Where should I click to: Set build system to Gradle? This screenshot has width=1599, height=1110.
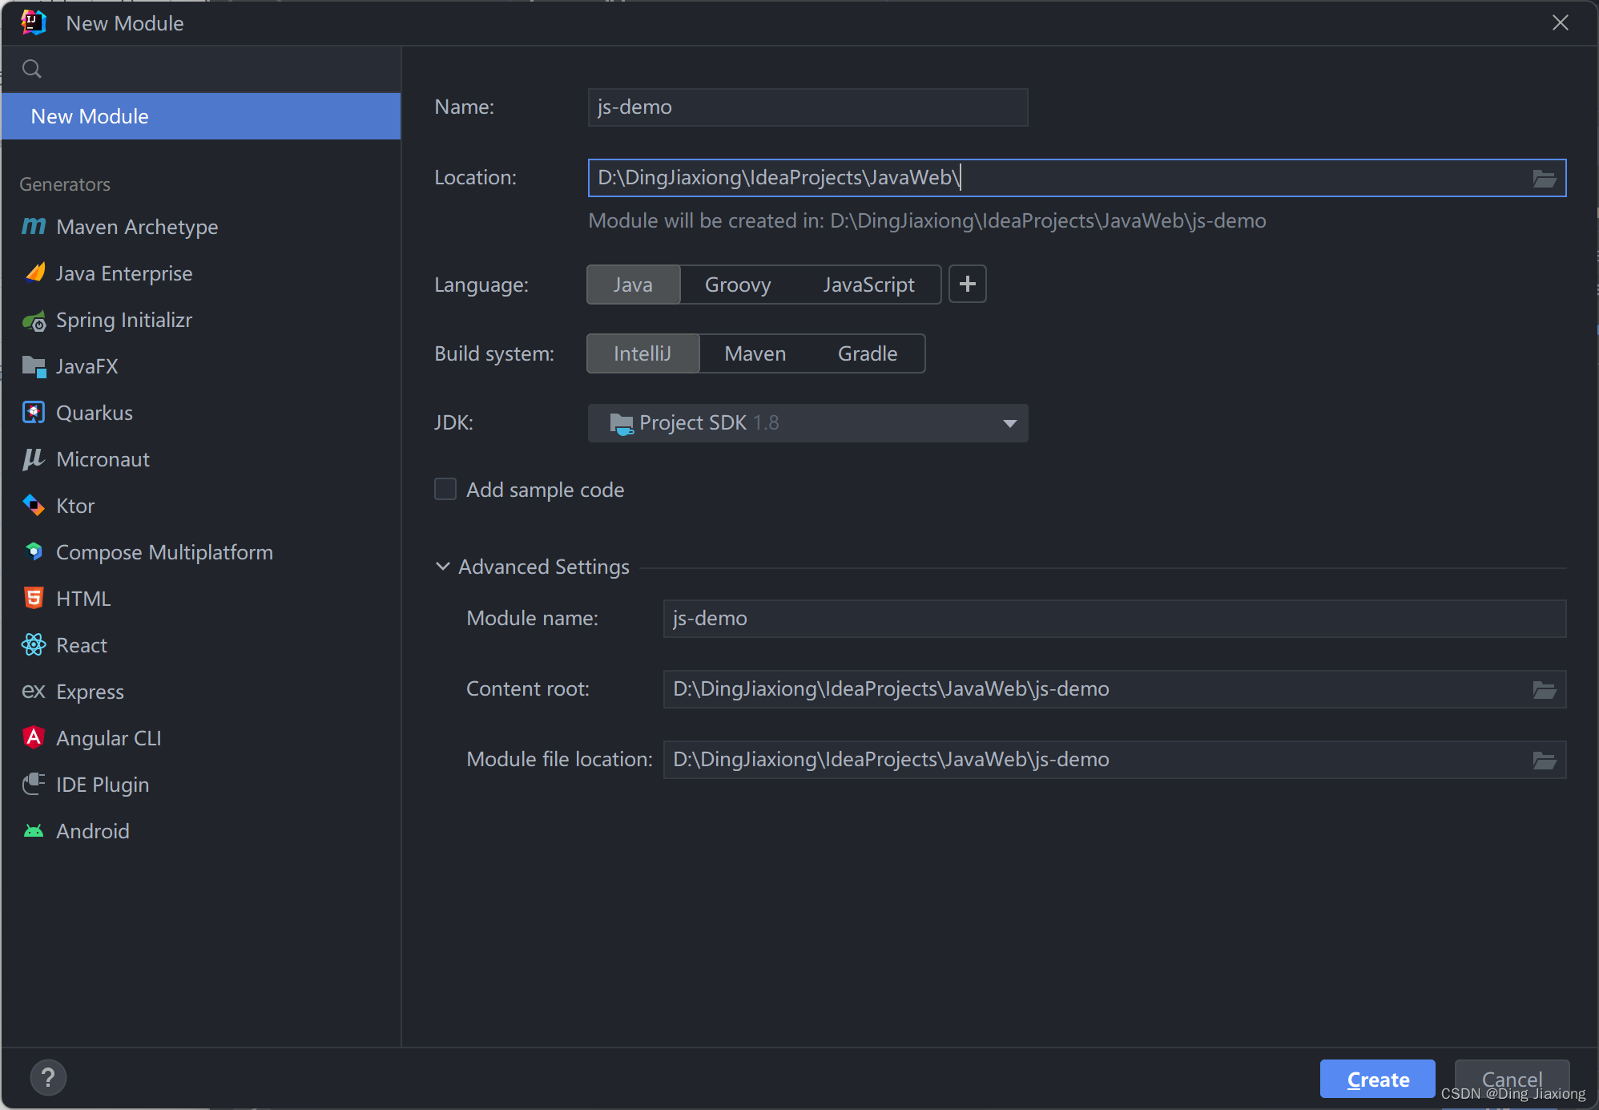point(867,353)
